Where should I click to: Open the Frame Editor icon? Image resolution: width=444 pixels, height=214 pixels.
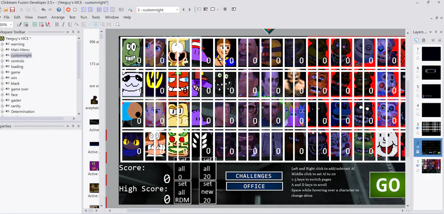(x=90, y=10)
